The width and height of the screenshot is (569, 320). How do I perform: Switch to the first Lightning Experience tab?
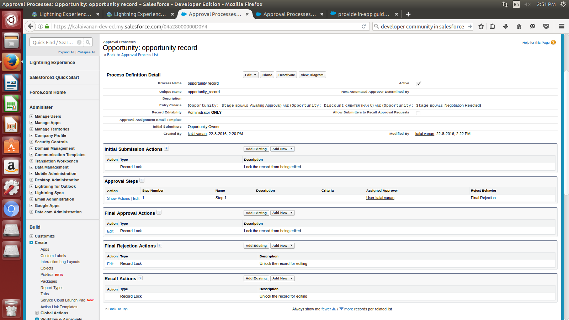[65, 14]
